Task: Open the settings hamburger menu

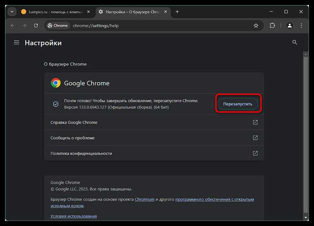Action: point(16,43)
